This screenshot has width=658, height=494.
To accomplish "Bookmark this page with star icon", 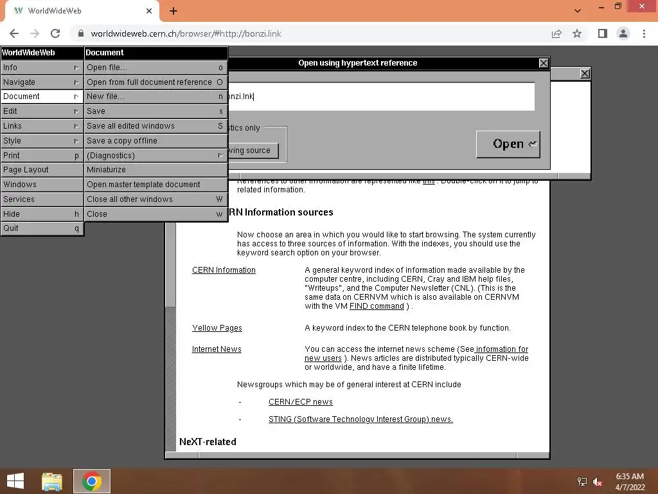I will tap(577, 33).
